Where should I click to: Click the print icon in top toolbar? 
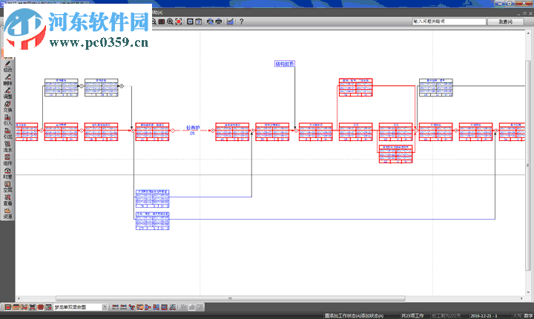pos(219,22)
